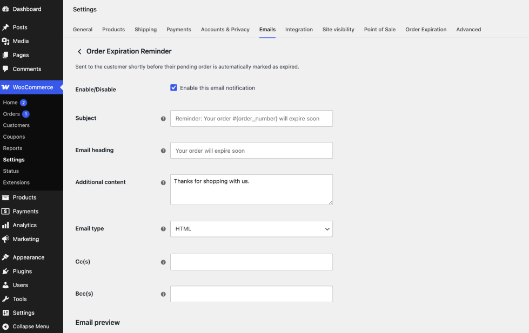This screenshot has width=529, height=333.
Task: Open the Reports submenu link
Action: (x=12, y=148)
